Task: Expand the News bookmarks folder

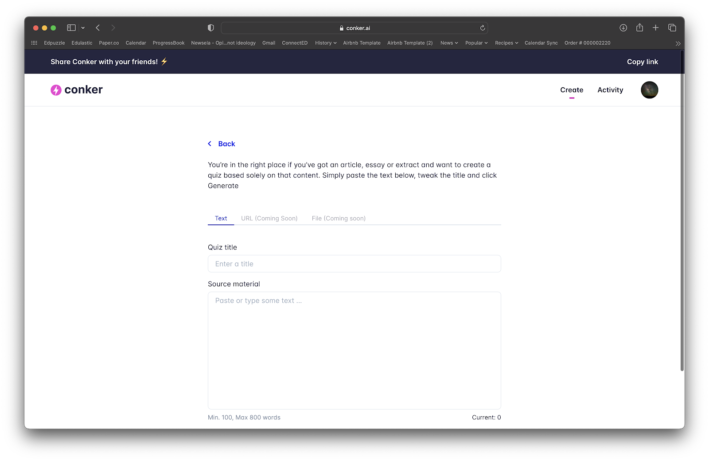Action: pyautogui.click(x=449, y=43)
